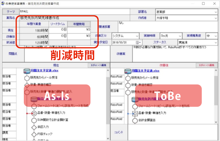Maximize the 改善提案書編集 window
Viewport: 220px width, 141px height.
tap(203, 3)
